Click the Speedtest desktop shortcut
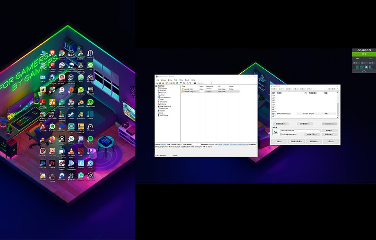 90,127
